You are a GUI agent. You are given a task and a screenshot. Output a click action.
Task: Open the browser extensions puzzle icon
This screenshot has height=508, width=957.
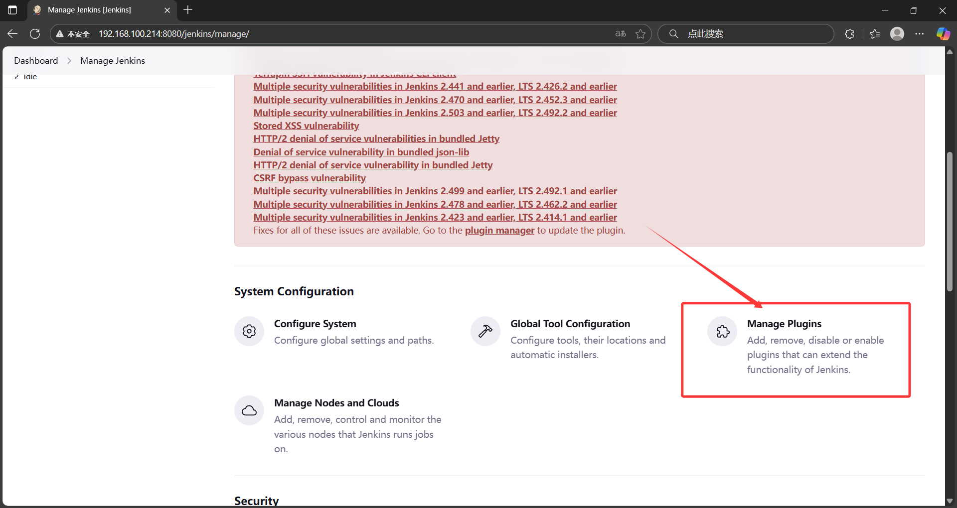(850, 34)
